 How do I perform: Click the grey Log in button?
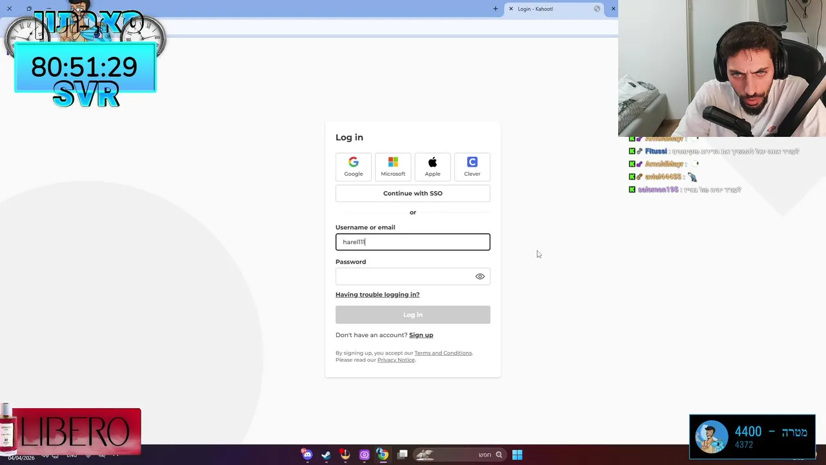[413, 315]
